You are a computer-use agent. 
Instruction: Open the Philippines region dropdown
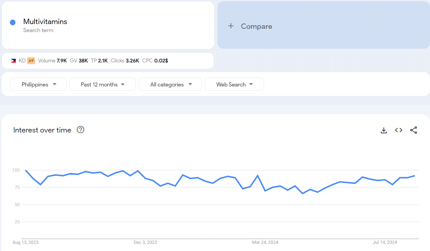38,84
